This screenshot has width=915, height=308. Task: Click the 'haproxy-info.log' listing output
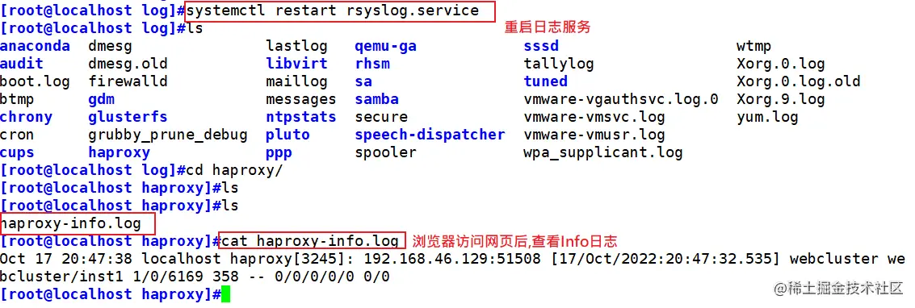70,223
